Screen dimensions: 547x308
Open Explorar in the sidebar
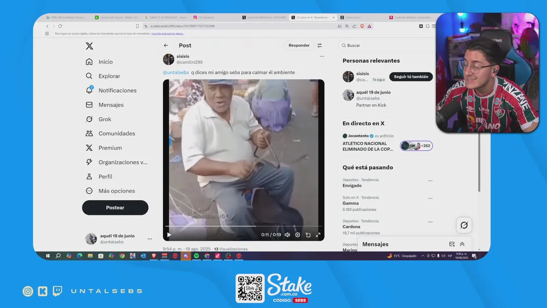pyautogui.click(x=103, y=76)
